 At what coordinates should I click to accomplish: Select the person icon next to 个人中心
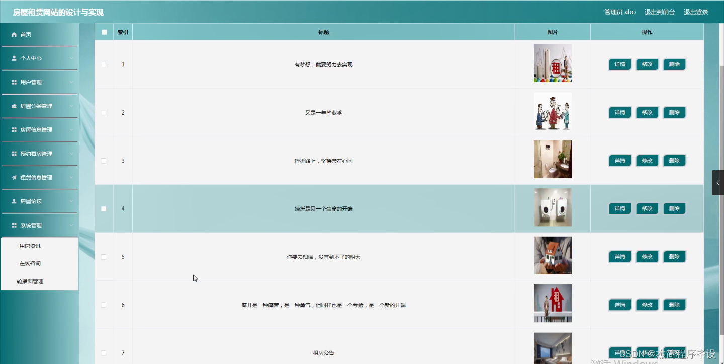14,58
